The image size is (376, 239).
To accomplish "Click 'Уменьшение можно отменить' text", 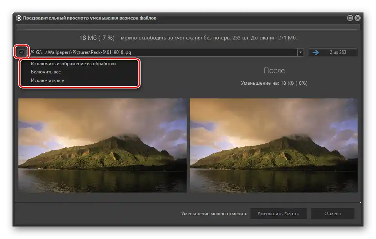I will (214, 213).
